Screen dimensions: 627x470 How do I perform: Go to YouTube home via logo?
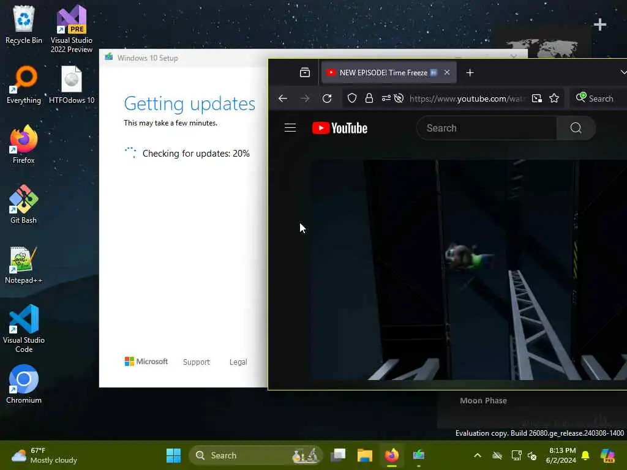[x=339, y=128]
